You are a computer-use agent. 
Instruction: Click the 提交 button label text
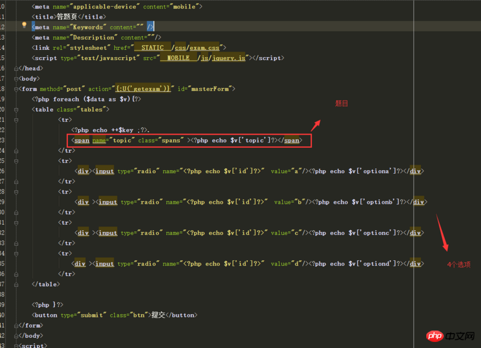click(158, 315)
